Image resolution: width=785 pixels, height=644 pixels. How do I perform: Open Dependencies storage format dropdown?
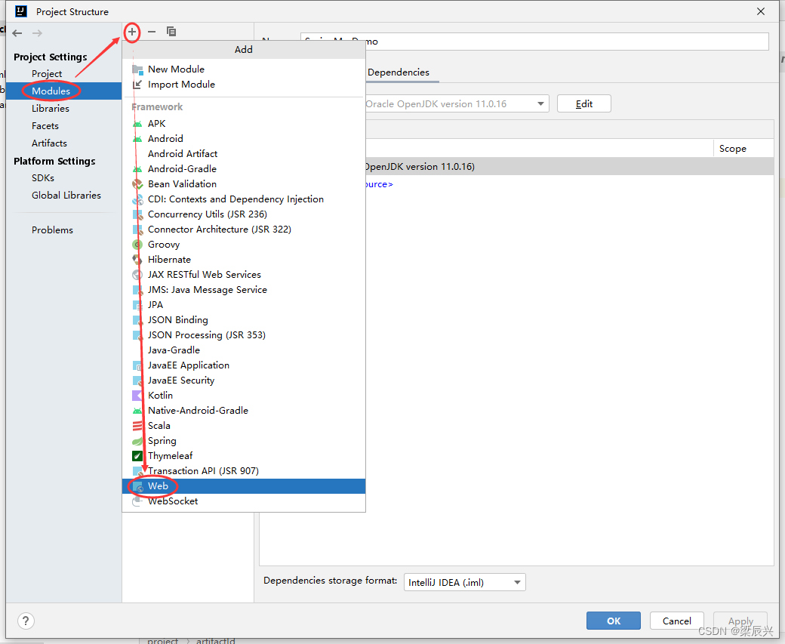(x=465, y=582)
